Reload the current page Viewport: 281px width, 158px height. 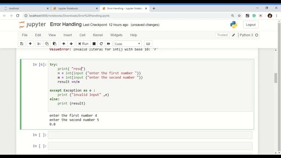point(18,16)
